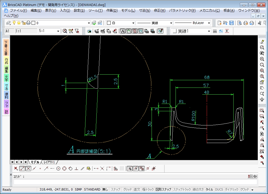Click the red X clear snaps icon

click(16, 169)
